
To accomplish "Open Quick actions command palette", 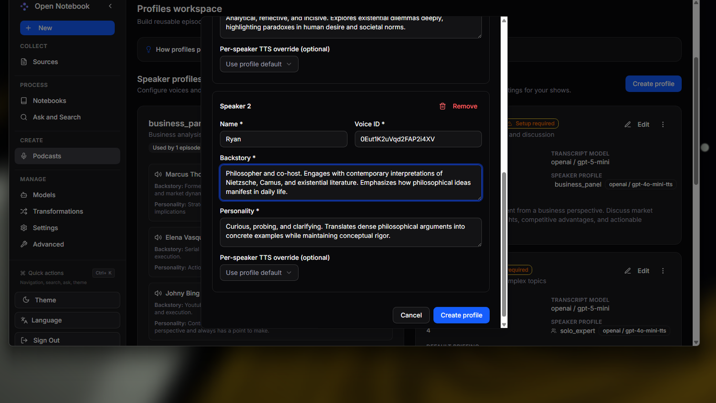I will pos(67,273).
